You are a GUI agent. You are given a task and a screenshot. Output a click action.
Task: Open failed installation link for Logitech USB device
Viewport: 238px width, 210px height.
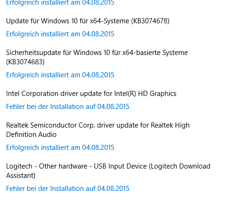tap(68, 189)
